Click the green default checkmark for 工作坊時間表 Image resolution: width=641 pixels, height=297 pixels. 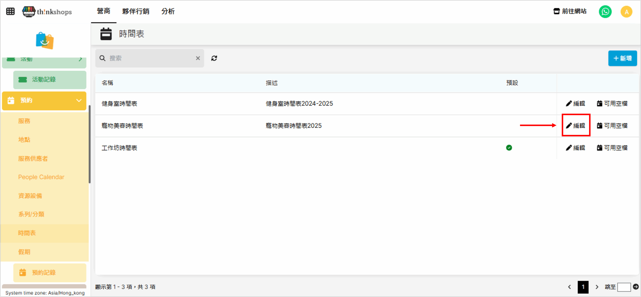point(509,148)
